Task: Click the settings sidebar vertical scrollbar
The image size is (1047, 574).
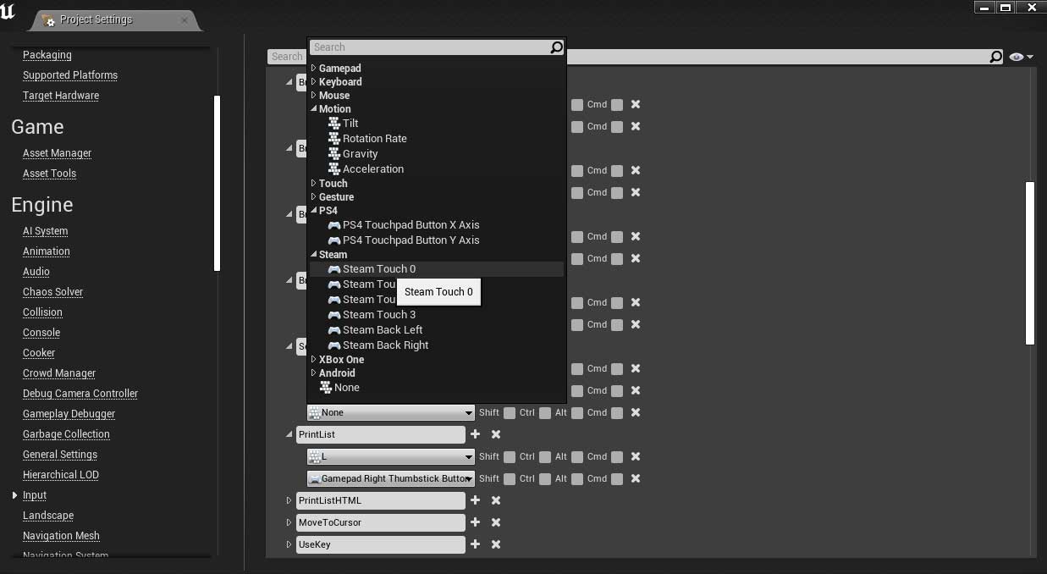Action: [x=218, y=184]
